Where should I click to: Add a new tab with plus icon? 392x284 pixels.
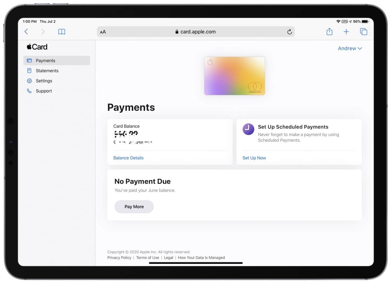click(346, 32)
